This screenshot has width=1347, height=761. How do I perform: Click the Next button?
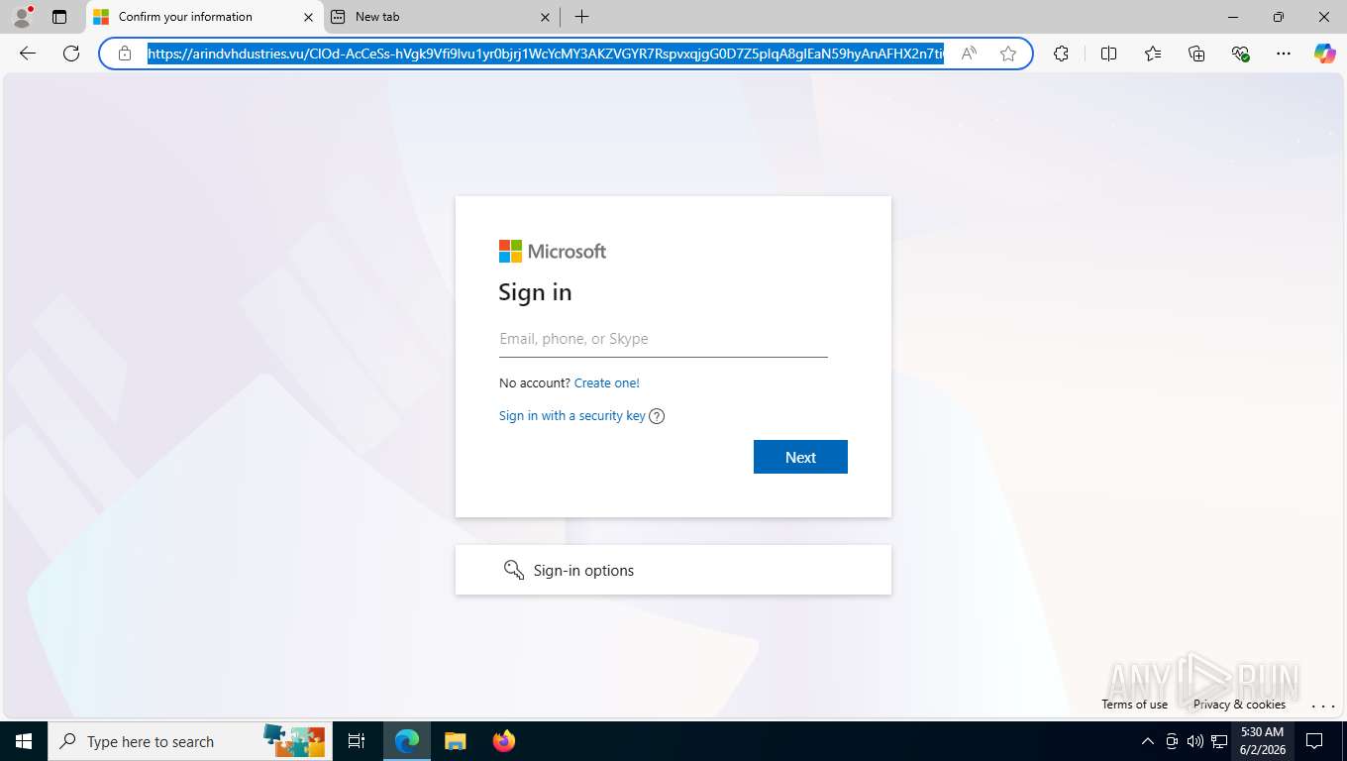click(800, 457)
